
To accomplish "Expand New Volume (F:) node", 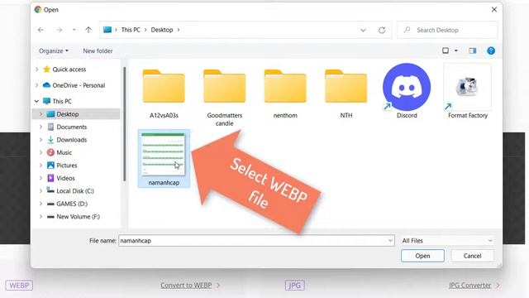I will [x=41, y=217].
